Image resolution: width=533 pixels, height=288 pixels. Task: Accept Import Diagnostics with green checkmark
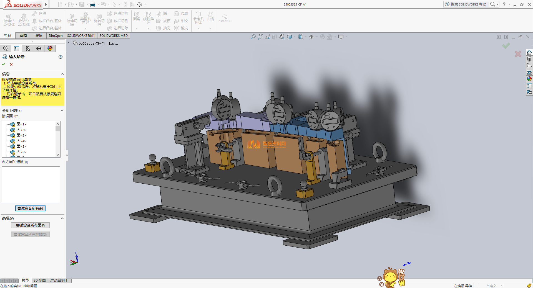4,64
